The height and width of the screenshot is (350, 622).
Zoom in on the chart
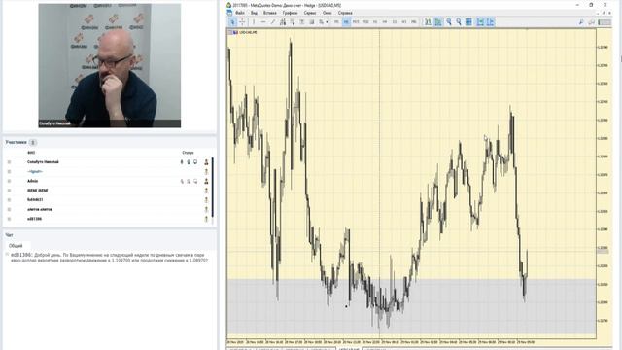449,22
